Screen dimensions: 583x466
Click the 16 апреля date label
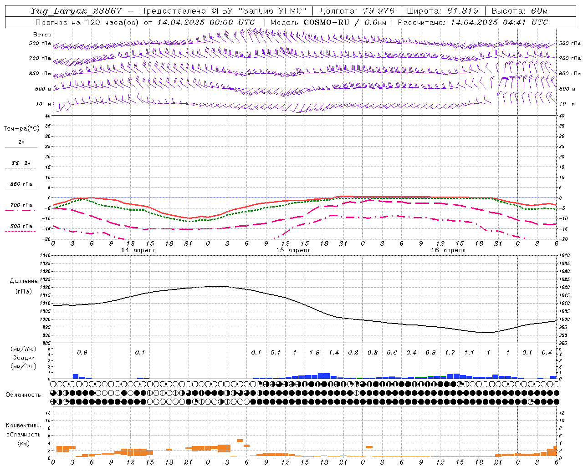(x=448, y=250)
